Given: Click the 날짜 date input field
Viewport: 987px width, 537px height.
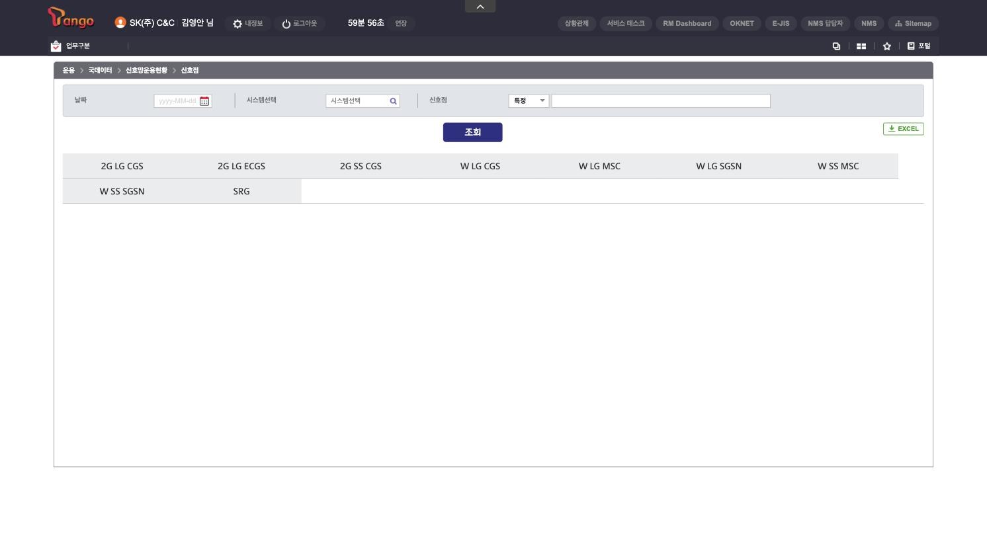Looking at the screenshot, I should (x=183, y=101).
